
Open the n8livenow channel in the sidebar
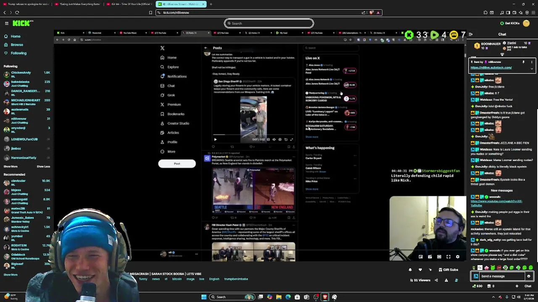click(x=27, y=120)
